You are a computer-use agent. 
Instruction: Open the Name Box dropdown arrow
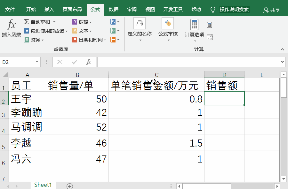click(x=37, y=62)
